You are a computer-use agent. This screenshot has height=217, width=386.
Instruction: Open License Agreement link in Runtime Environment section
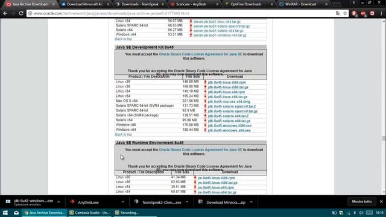pos(200,149)
